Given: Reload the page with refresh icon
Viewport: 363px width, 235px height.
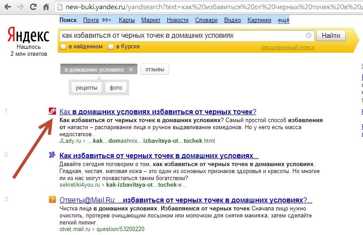Looking at the screenshot, I should click(33, 7).
